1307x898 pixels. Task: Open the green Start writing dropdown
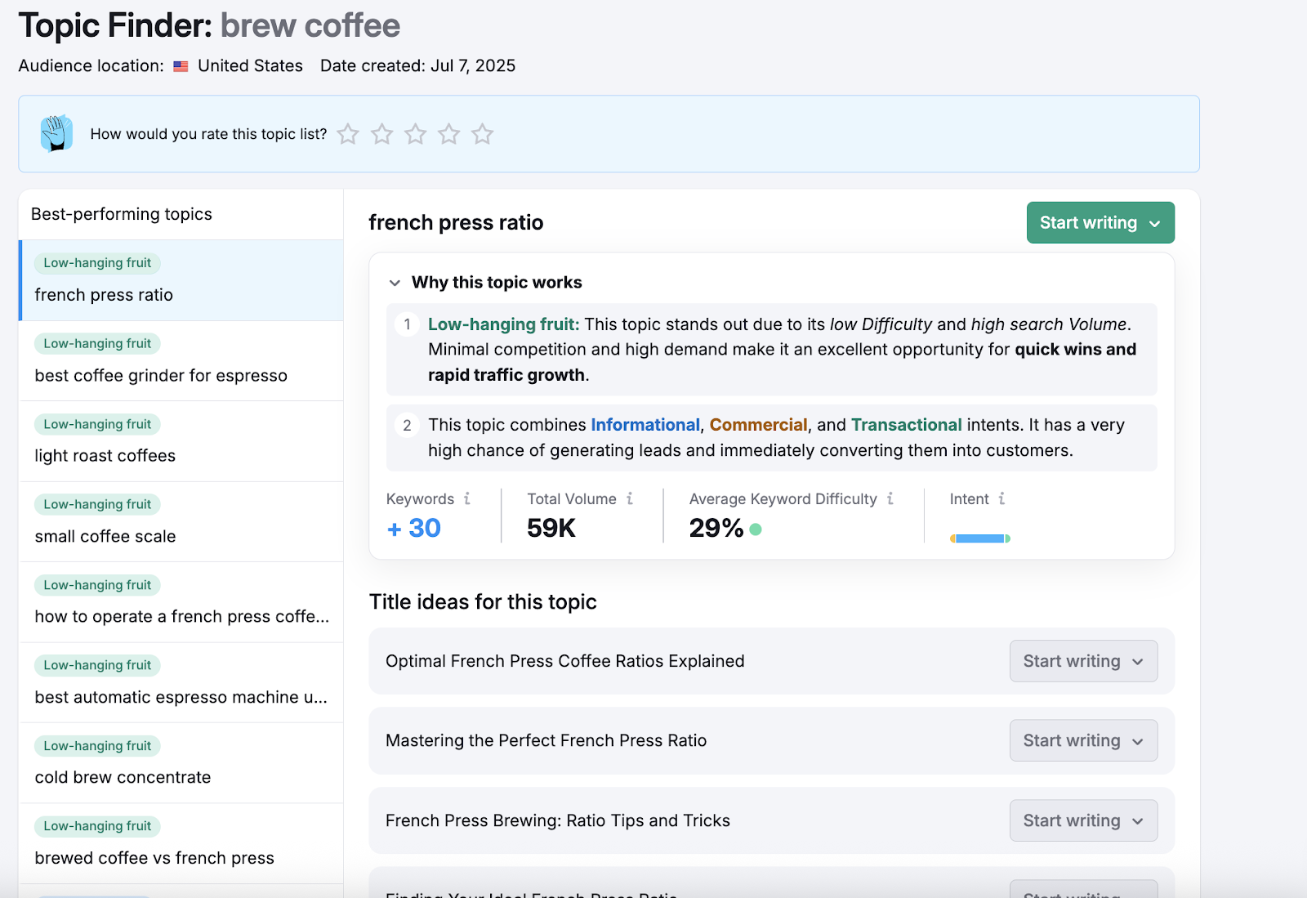[1100, 222]
